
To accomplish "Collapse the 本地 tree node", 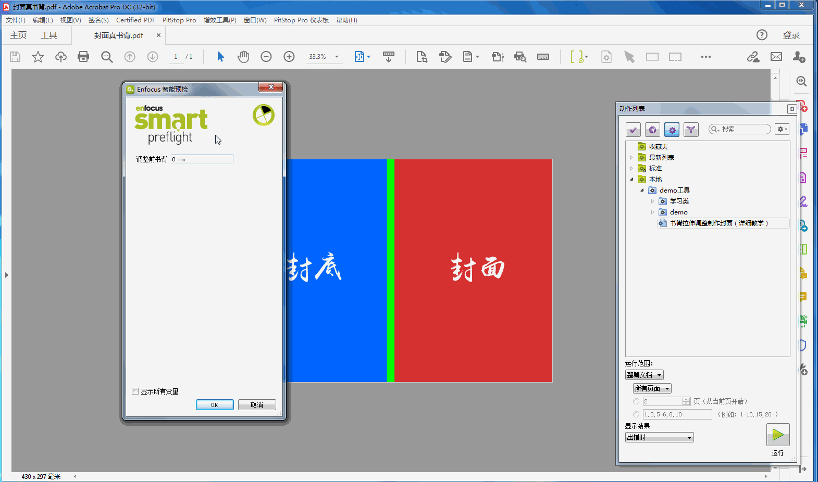I will [631, 180].
